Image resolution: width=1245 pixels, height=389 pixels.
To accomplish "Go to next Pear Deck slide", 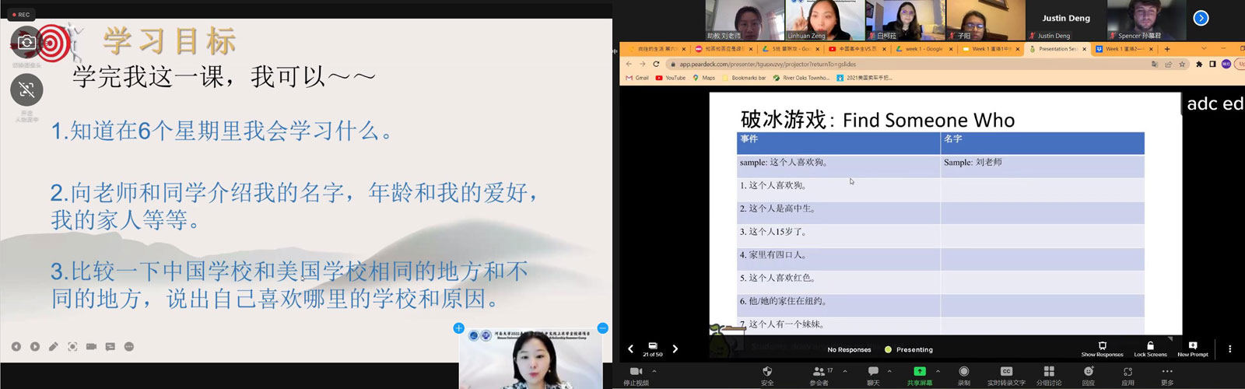I will pos(675,349).
